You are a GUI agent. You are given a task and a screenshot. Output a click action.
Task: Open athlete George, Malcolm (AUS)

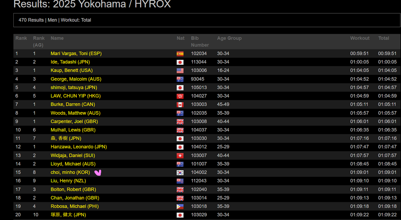coord(76,79)
